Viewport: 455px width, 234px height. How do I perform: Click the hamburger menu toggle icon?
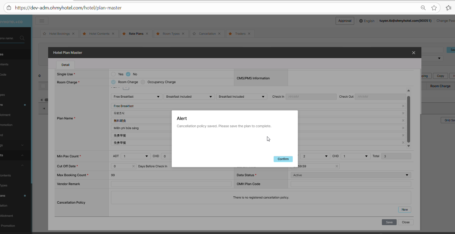(42, 21)
